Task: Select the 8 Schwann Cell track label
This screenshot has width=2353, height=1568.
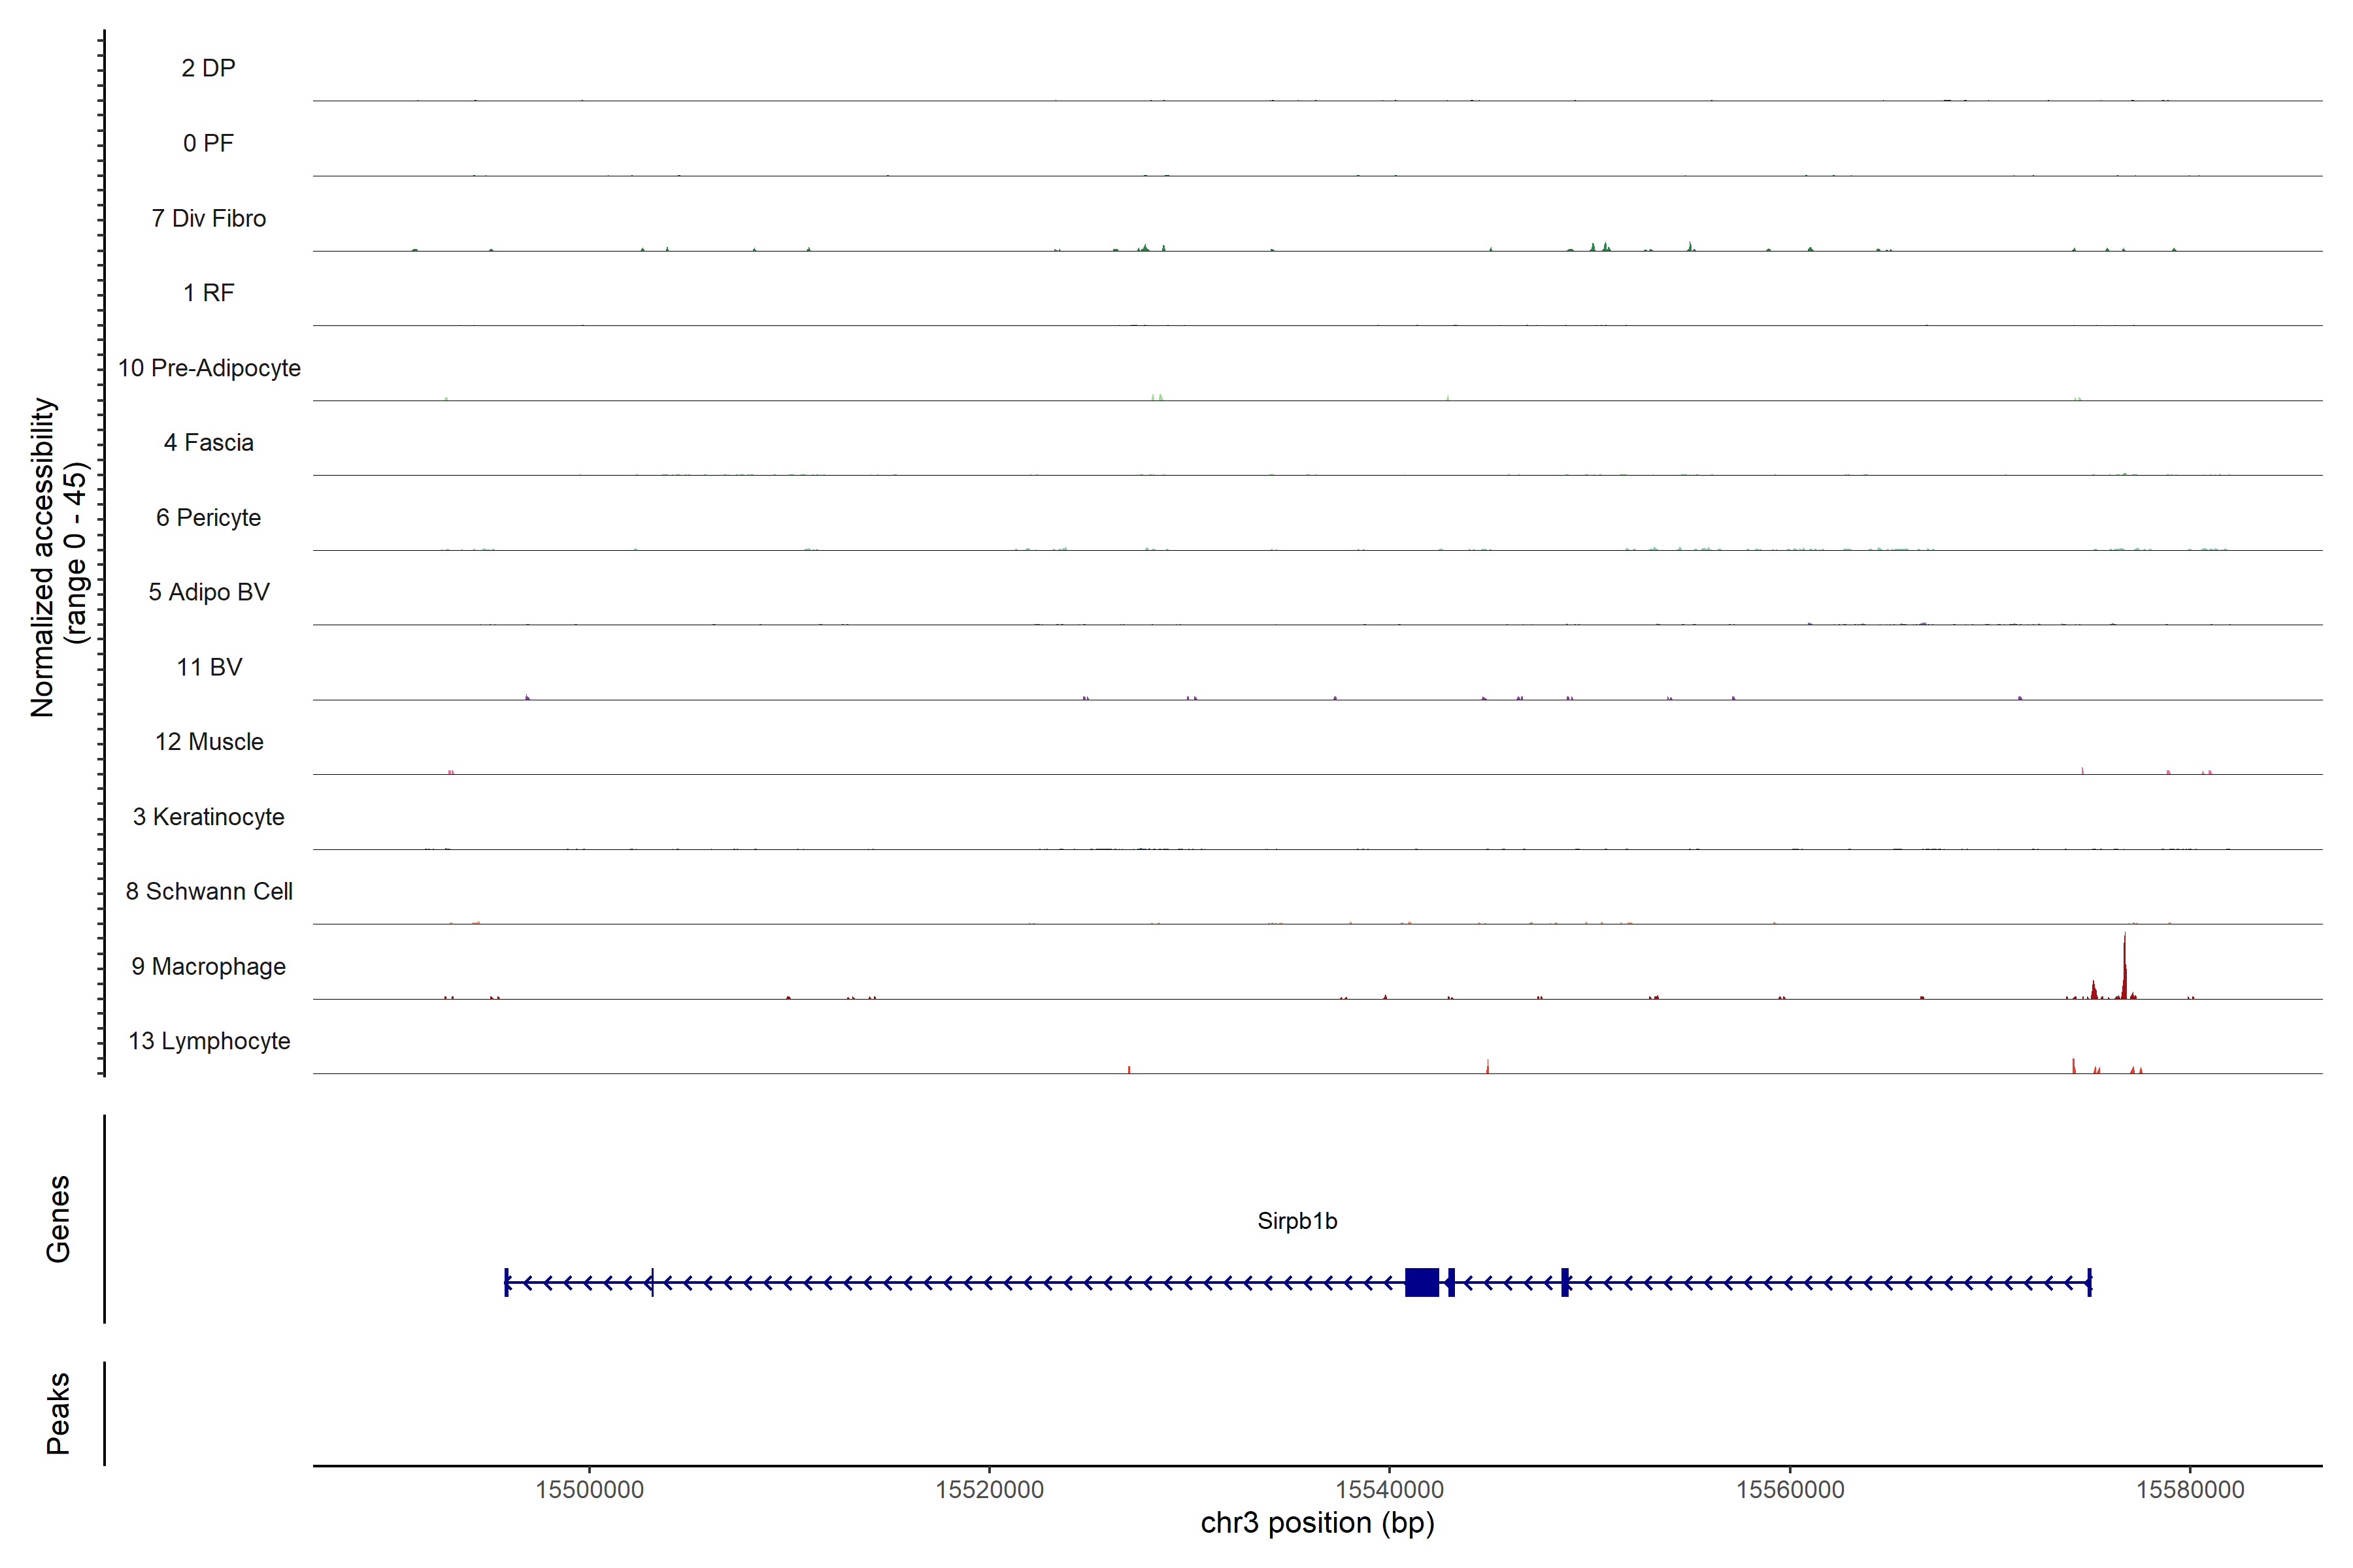Action: tap(208, 891)
